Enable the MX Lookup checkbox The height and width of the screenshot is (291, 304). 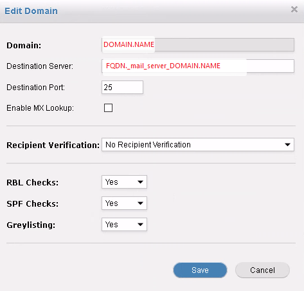coord(108,108)
